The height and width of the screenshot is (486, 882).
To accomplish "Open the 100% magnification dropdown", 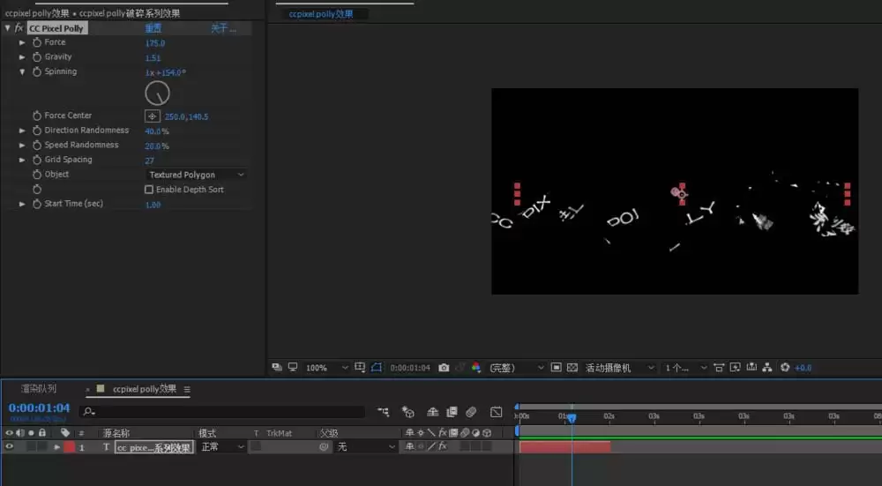I will click(x=327, y=367).
